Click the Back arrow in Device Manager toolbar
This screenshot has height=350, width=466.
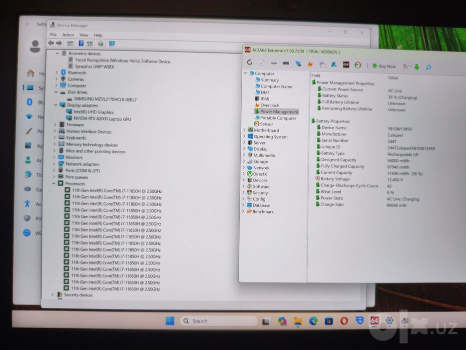click(51, 43)
